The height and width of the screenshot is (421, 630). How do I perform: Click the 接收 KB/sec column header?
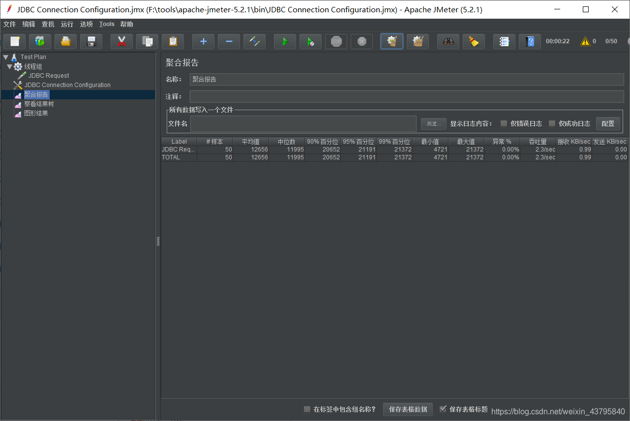tap(574, 142)
